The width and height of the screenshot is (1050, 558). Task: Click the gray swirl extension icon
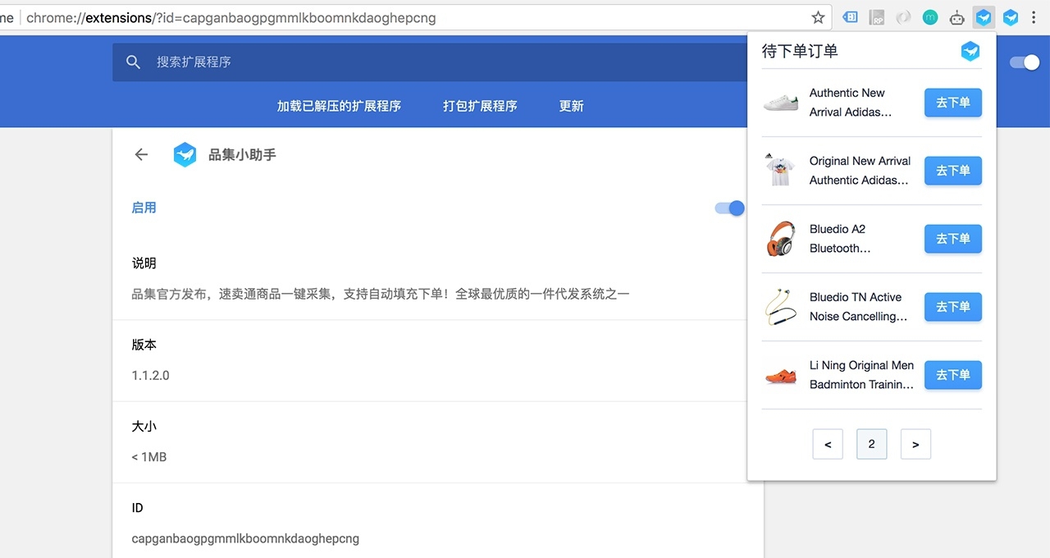(903, 16)
